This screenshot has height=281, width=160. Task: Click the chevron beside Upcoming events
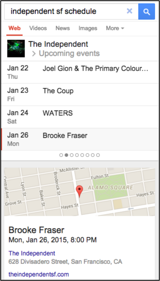[34, 54]
